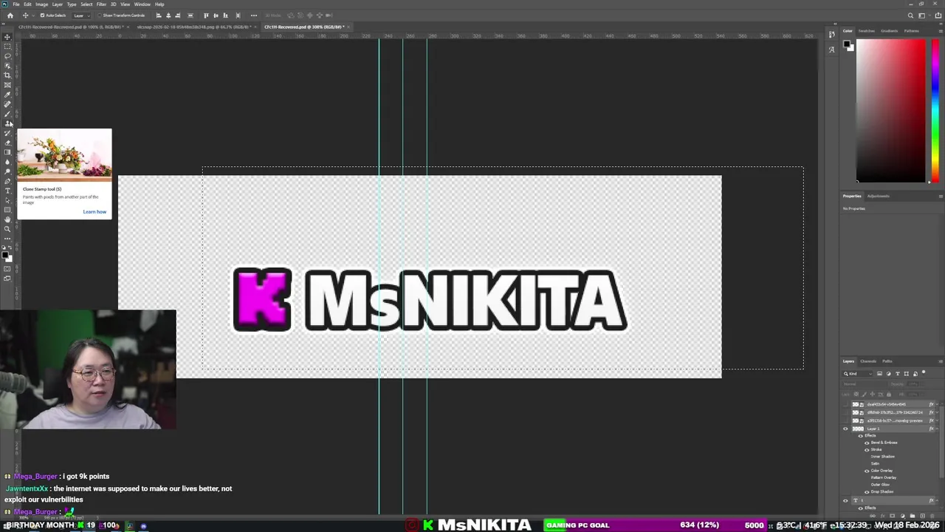The image size is (945, 532).
Task: Enable the Auto-Select checkbox
Action: pos(42,16)
